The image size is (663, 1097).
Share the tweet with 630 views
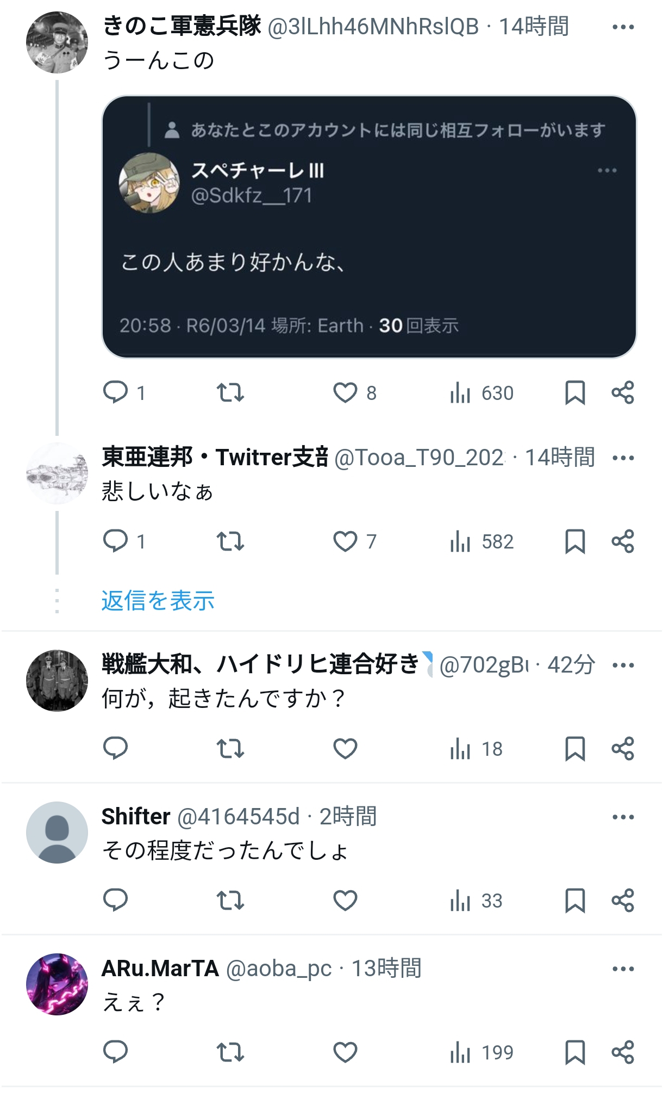pos(623,392)
